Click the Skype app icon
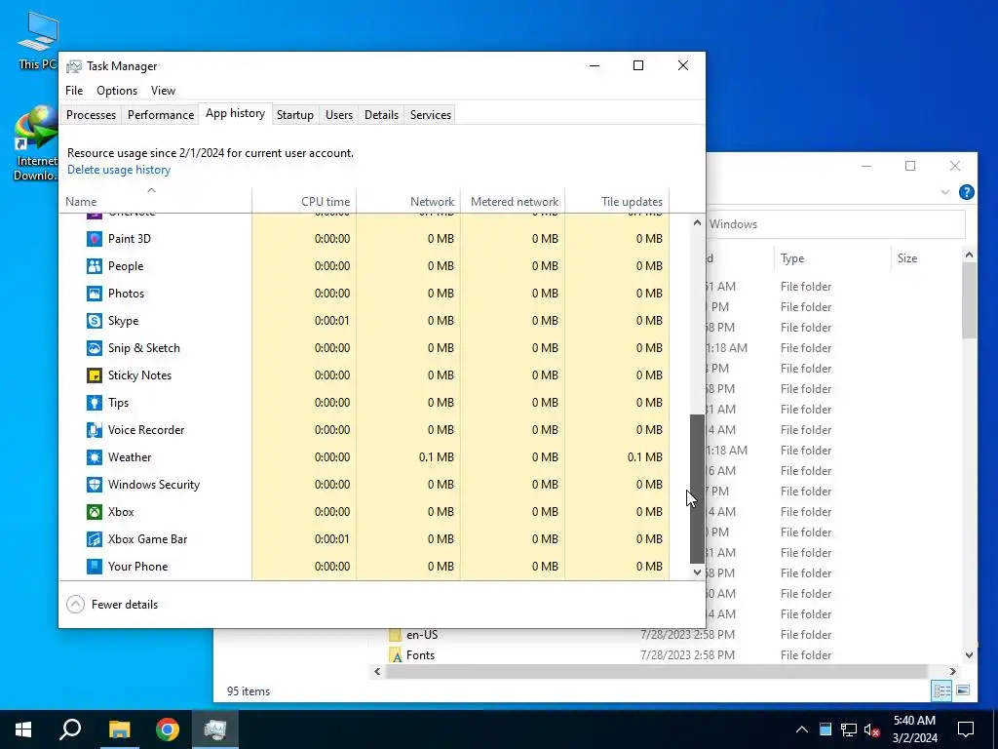998x749 pixels. pyautogui.click(x=95, y=321)
